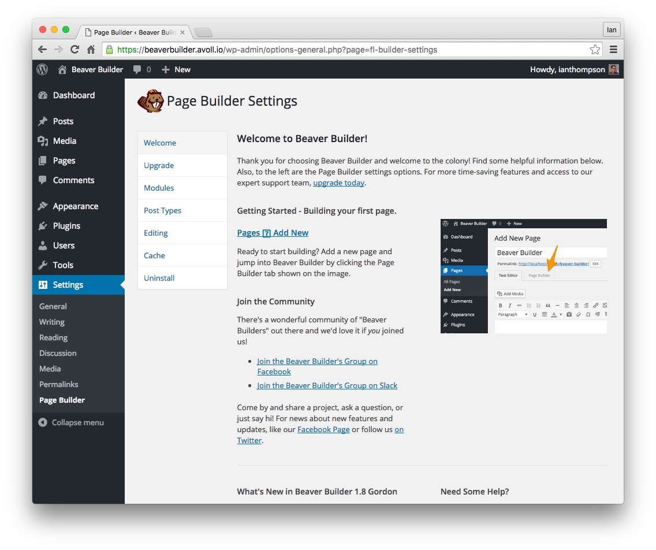Click the 'upgrade today' link
656x550 pixels.
click(x=338, y=183)
